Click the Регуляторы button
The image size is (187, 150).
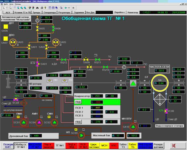64,13
